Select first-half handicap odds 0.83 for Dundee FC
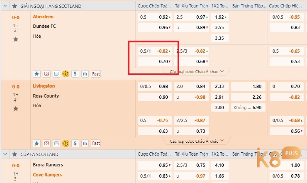 click(x=287, y=27)
